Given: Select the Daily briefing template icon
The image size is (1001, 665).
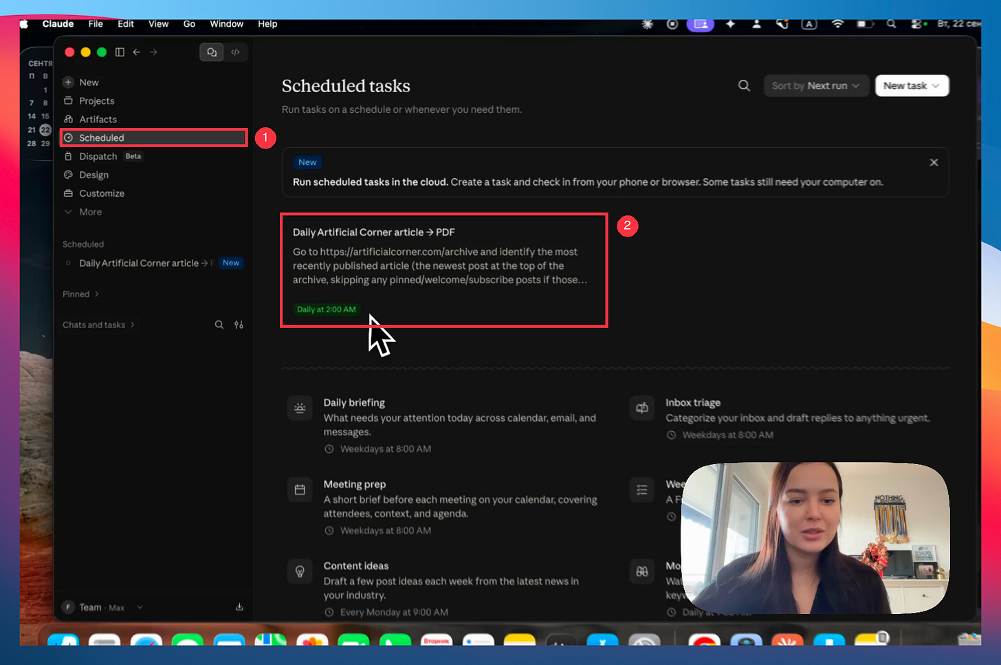Looking at the screenshot, I should [x=300, y=408].
